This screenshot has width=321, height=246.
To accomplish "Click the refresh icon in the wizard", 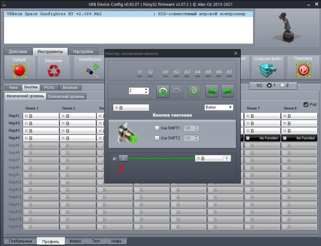I will click(x=194, y=92).
